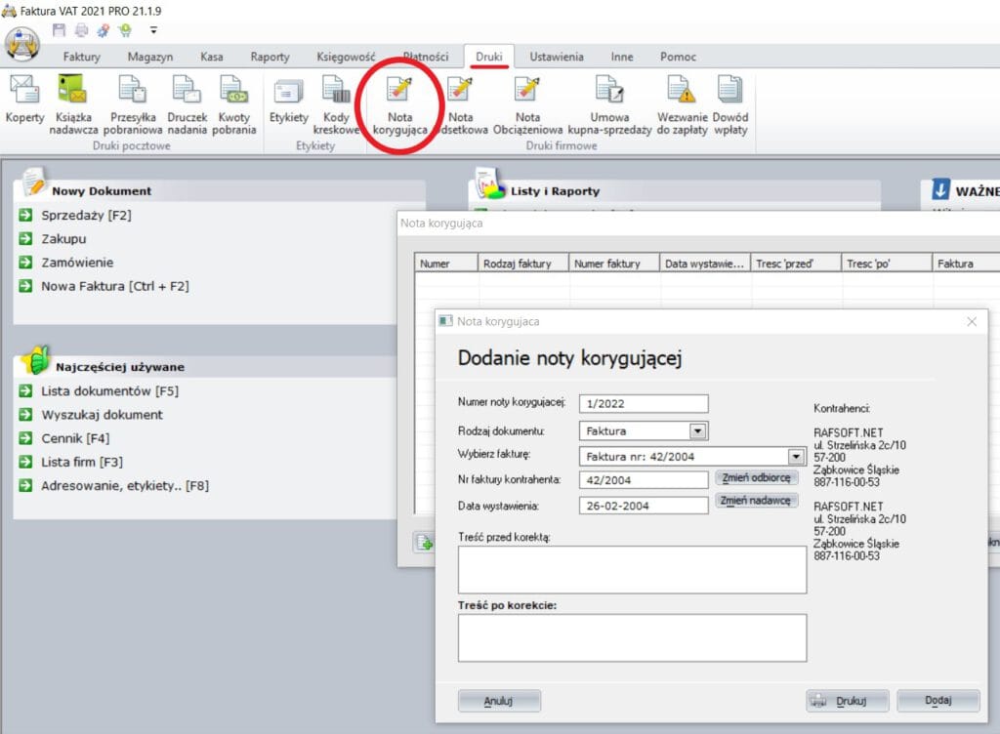Select the Druczek nadania icon
Image resolution: width=1000 pixels, height=734 pixels.
pyautogui.click(x=186, y=92)
